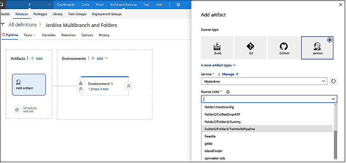The height and width of the screenshot is (163, 346).
Task: Select the Build source type tile
Action: pos(217,48)
